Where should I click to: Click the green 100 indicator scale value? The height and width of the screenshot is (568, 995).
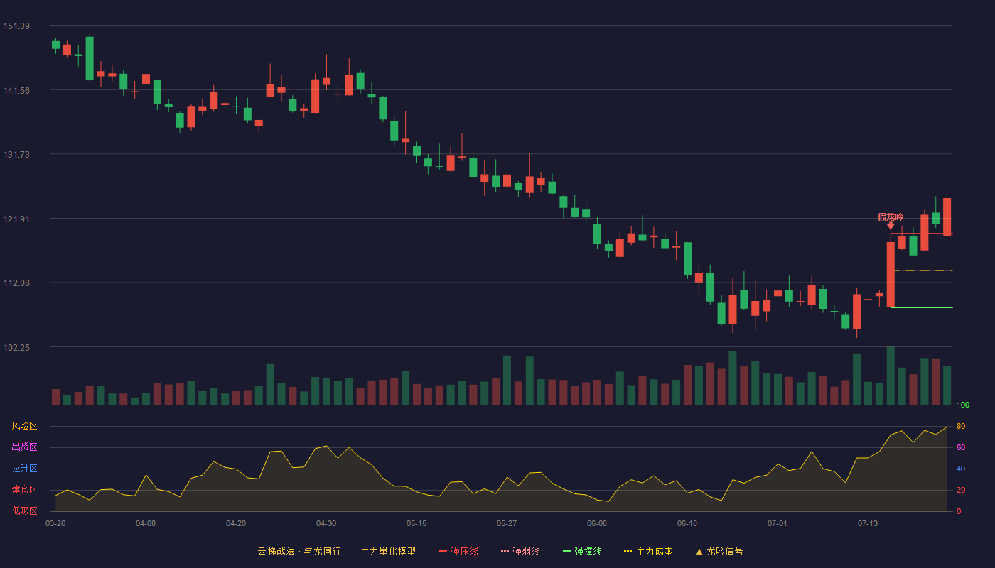(963, 405)
